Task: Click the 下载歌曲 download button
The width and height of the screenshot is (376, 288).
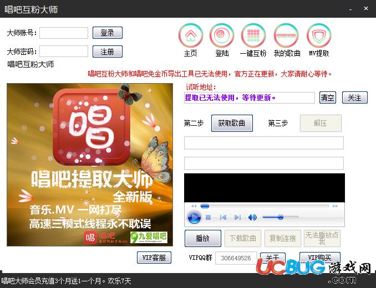Action: click(x=243, y=238)
